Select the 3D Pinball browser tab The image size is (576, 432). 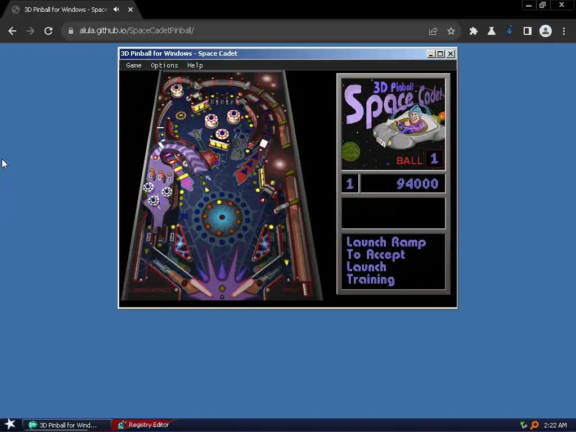point(70,10)
